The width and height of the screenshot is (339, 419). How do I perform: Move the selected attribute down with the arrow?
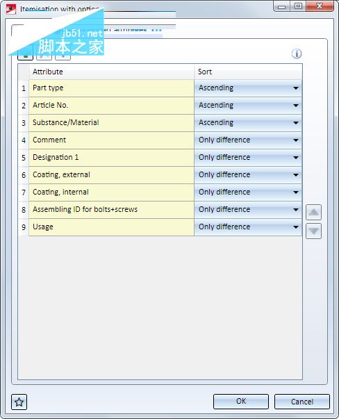tap(313, 231)
